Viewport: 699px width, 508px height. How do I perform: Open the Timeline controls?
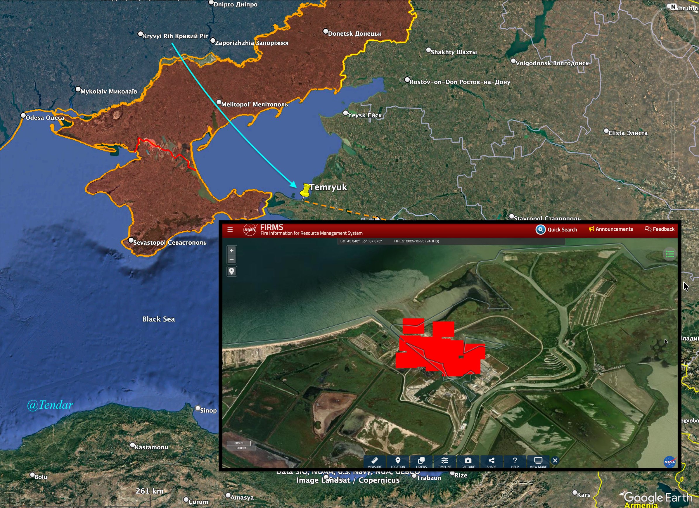pyautogui.click(x=445, y=462)
